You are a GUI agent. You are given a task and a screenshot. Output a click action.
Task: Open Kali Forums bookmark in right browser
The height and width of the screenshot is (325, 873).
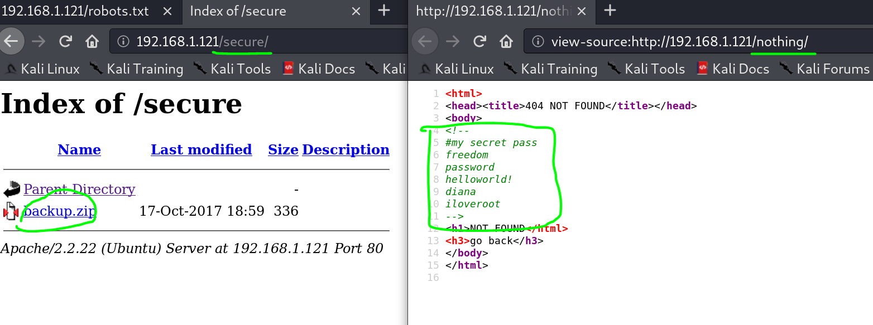pos(833,69)
